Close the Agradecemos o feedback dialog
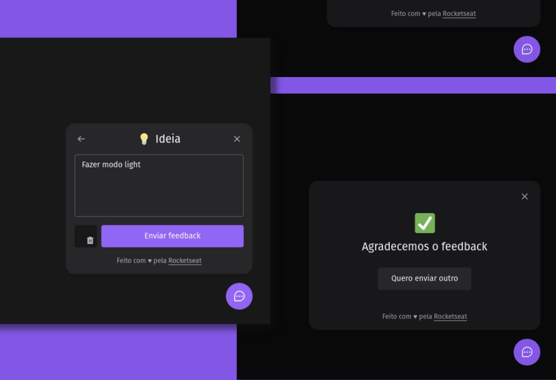556x380 pixels. (524, 196)
